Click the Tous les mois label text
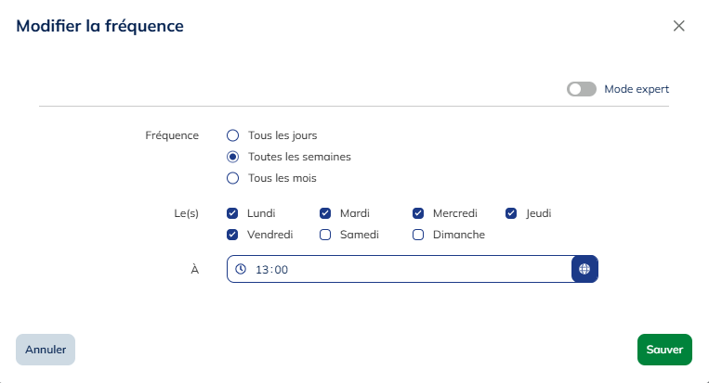Image resolution: width=709 pixels, height=383 pixels. coord(282,178)
